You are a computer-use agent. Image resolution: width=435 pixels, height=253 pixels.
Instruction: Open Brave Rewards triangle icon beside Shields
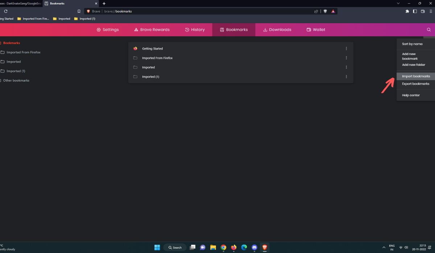[333, 11]
